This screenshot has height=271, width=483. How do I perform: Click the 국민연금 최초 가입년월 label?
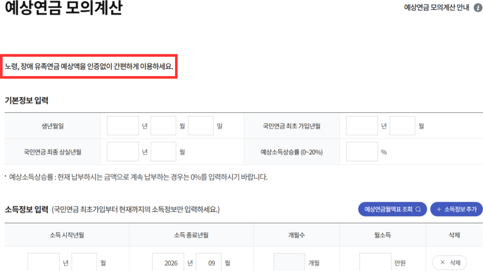[x=292, y=126]
